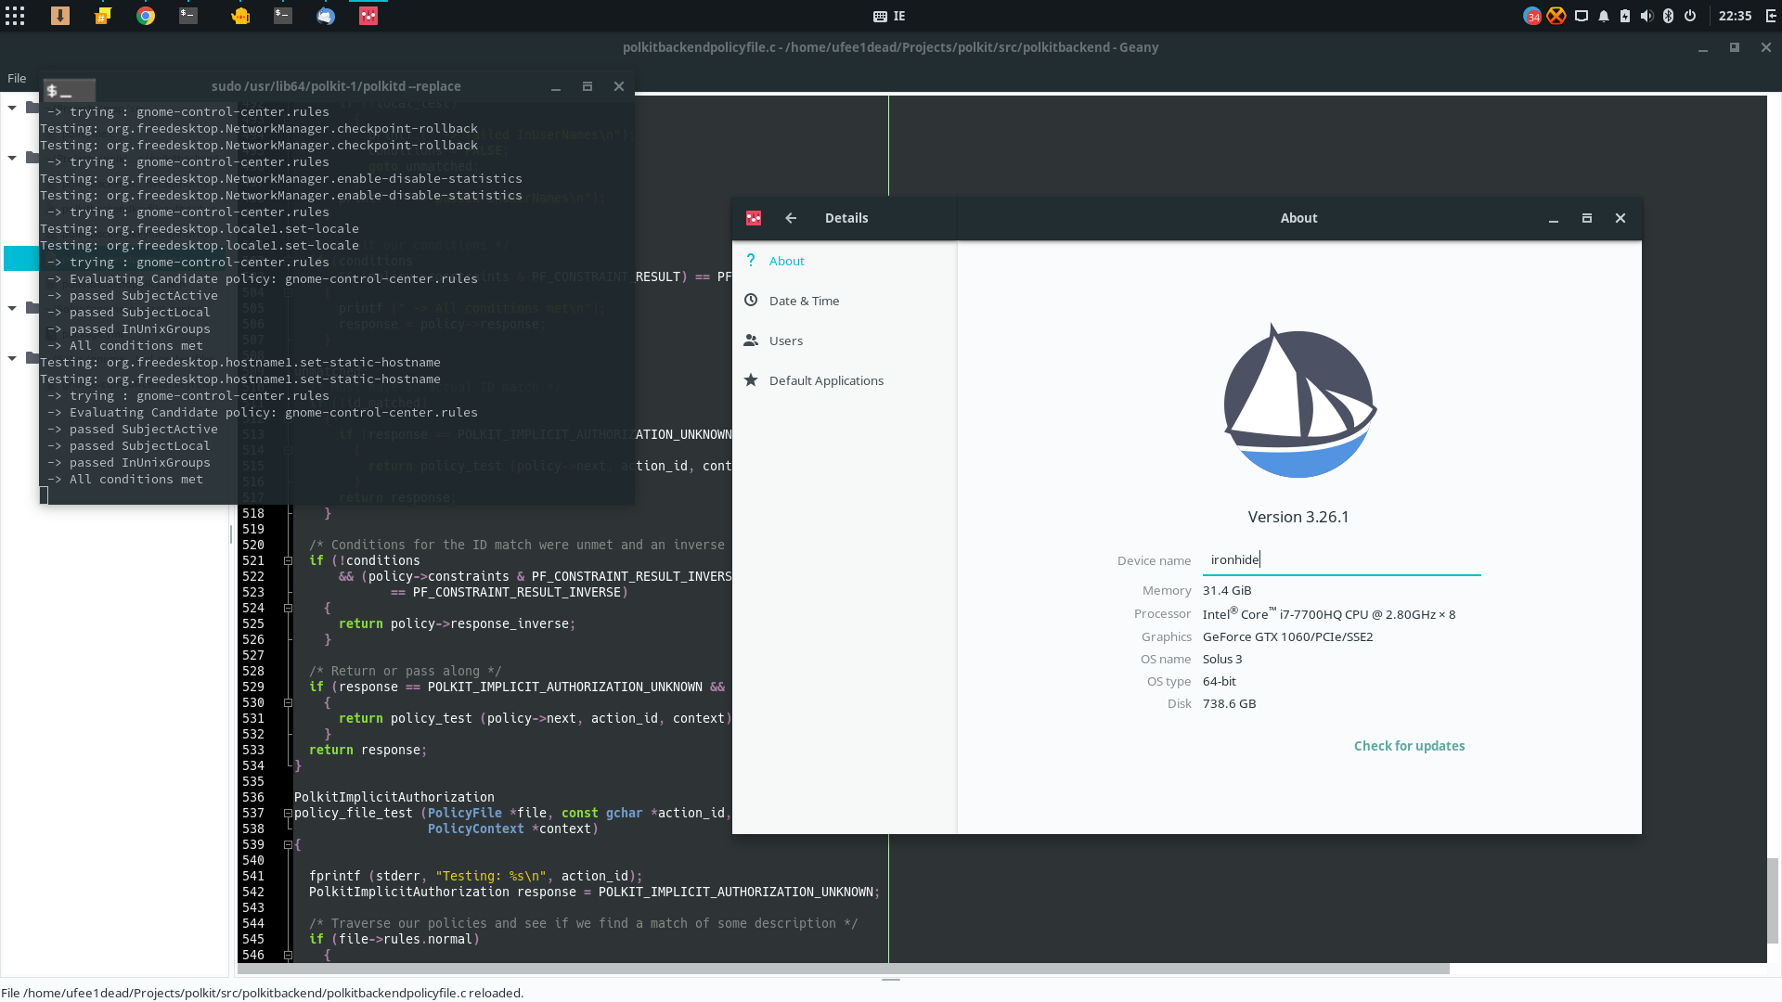Viewport: 1782px width, 1002px height.
Task: Open the display tray icon
Action: coord(1582,16)
